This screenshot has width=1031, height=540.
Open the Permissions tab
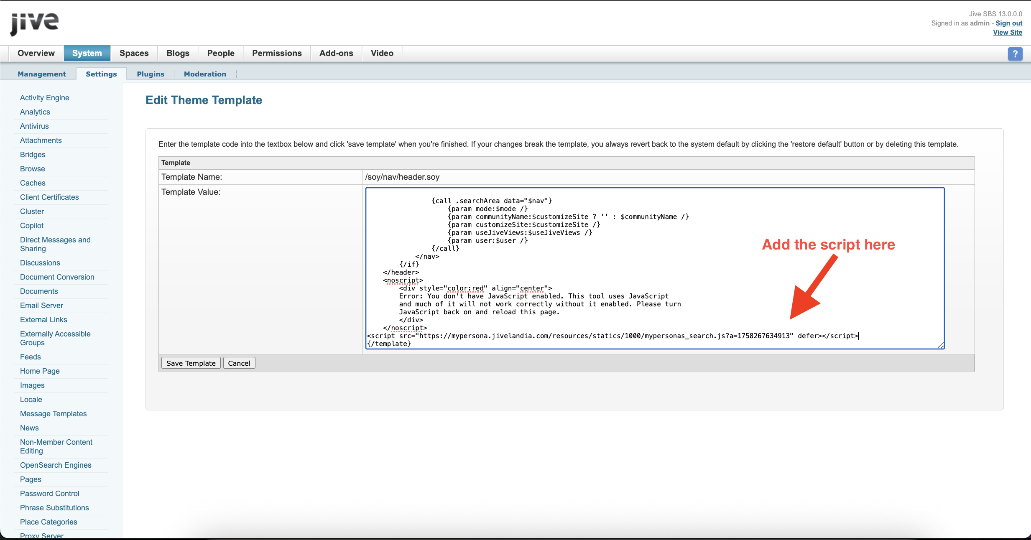tap(277, 53)
